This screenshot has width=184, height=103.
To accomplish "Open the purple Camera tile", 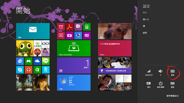I will (70, 35).
